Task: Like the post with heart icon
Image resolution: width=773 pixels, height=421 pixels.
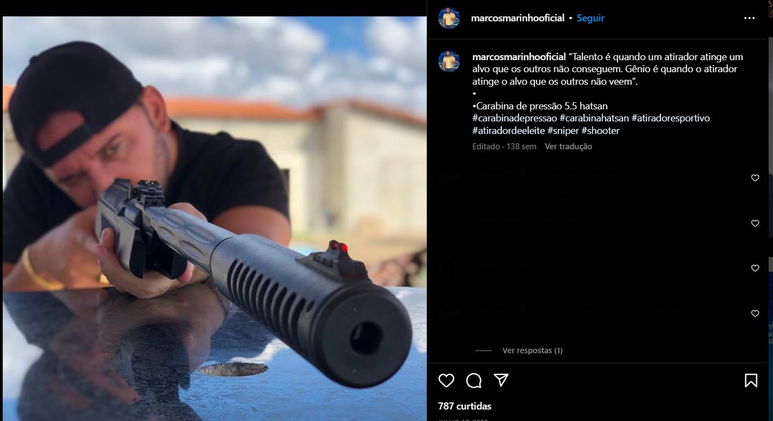Action: click(x=446, y=381)
